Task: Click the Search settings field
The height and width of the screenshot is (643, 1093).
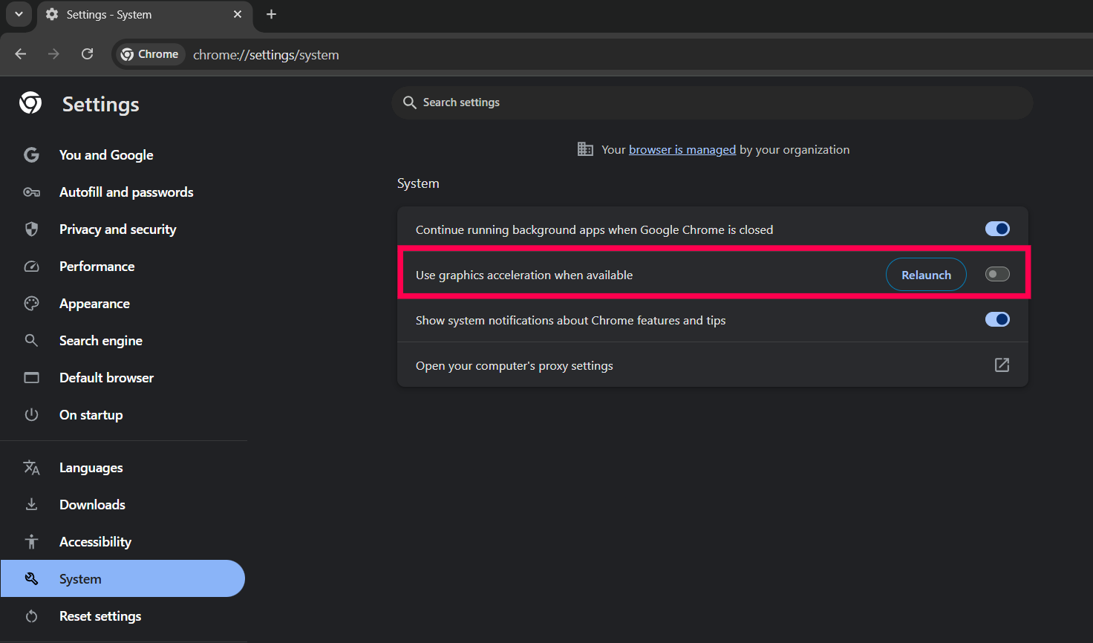Action: coord(712,102)
